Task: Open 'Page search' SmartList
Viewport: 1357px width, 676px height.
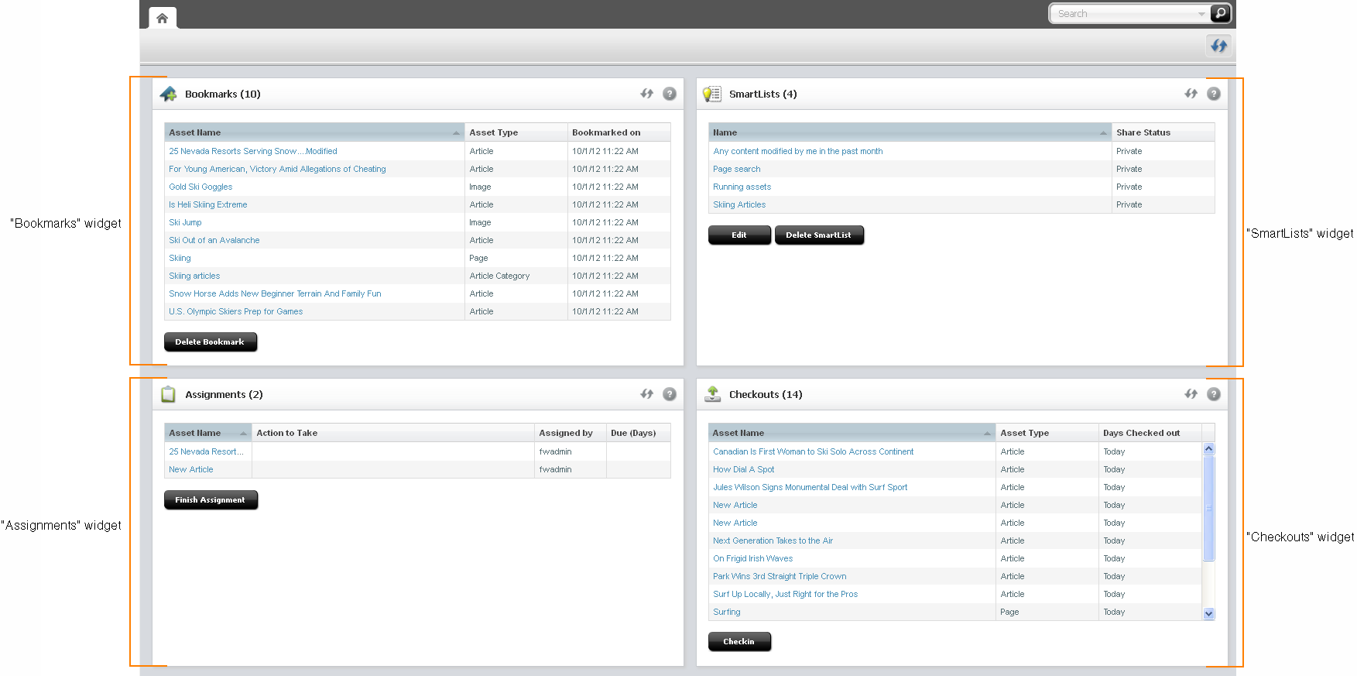Action: 737,169
